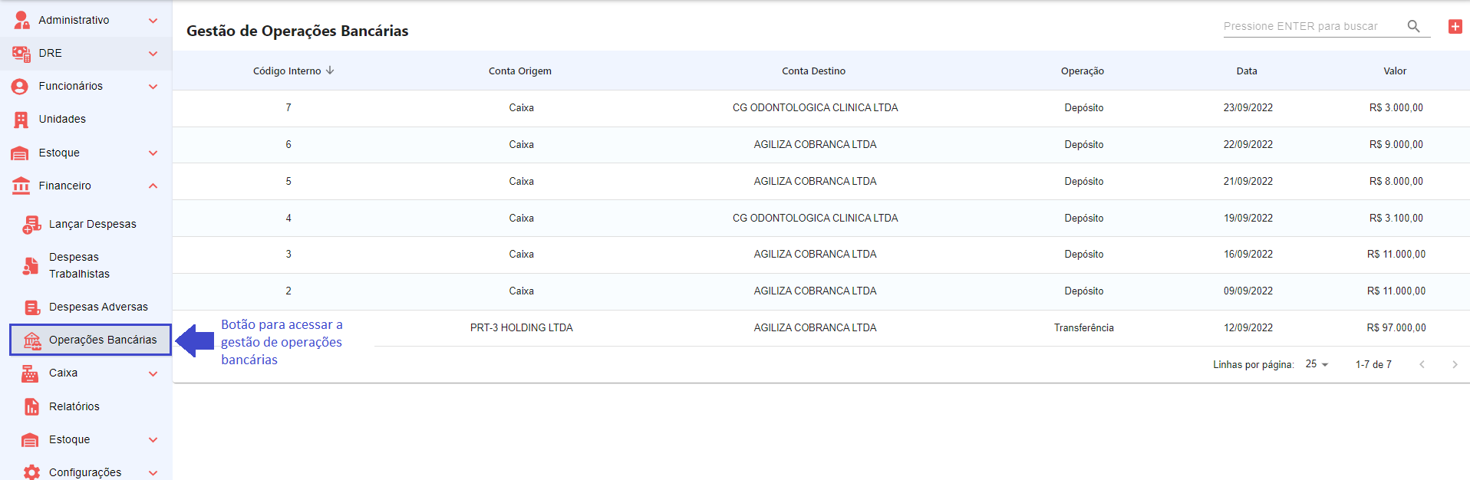Image resolution: width=1470 pixels, height=480 pixels.
Task: Open the rows per page dropdown
Action: point(1317,364)
